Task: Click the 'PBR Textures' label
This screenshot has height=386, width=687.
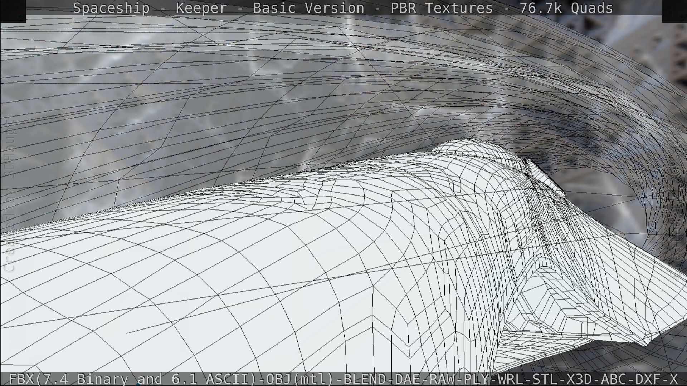Action: 442,8
